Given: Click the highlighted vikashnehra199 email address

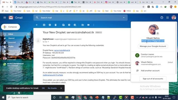Looking at the screenshot, I should 153,41.
